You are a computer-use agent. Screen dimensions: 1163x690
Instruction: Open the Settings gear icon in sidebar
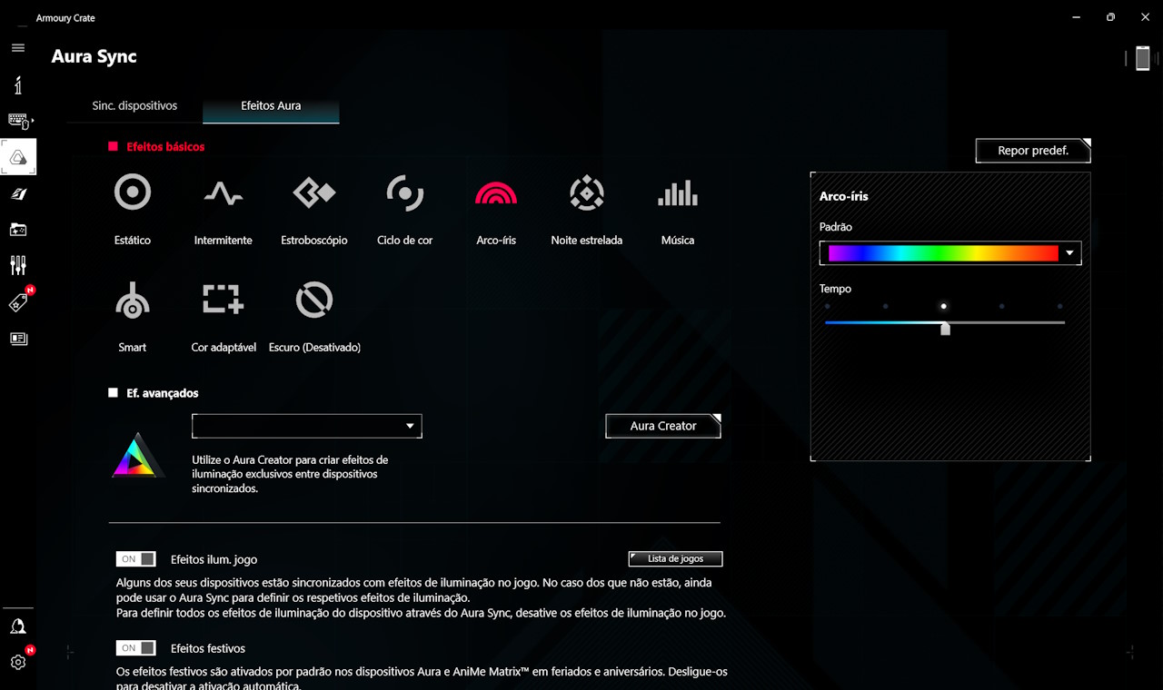click(18, 662)
